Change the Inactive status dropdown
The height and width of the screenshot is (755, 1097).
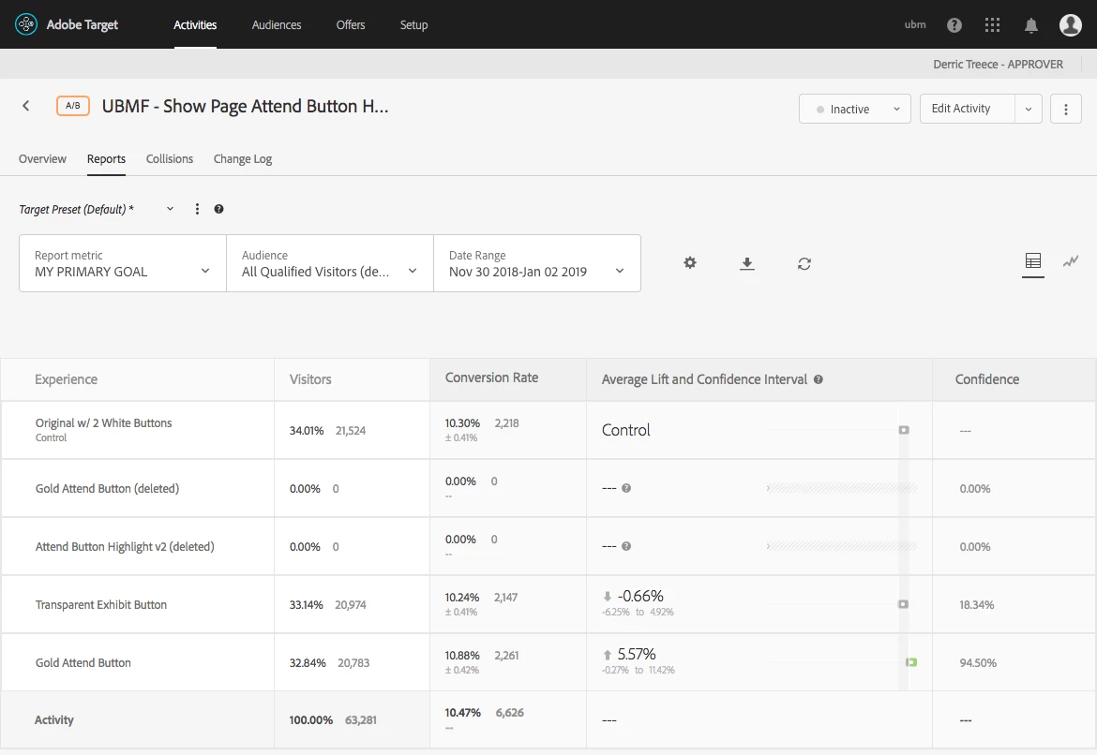pyautogui.click(x=855, y=109)
